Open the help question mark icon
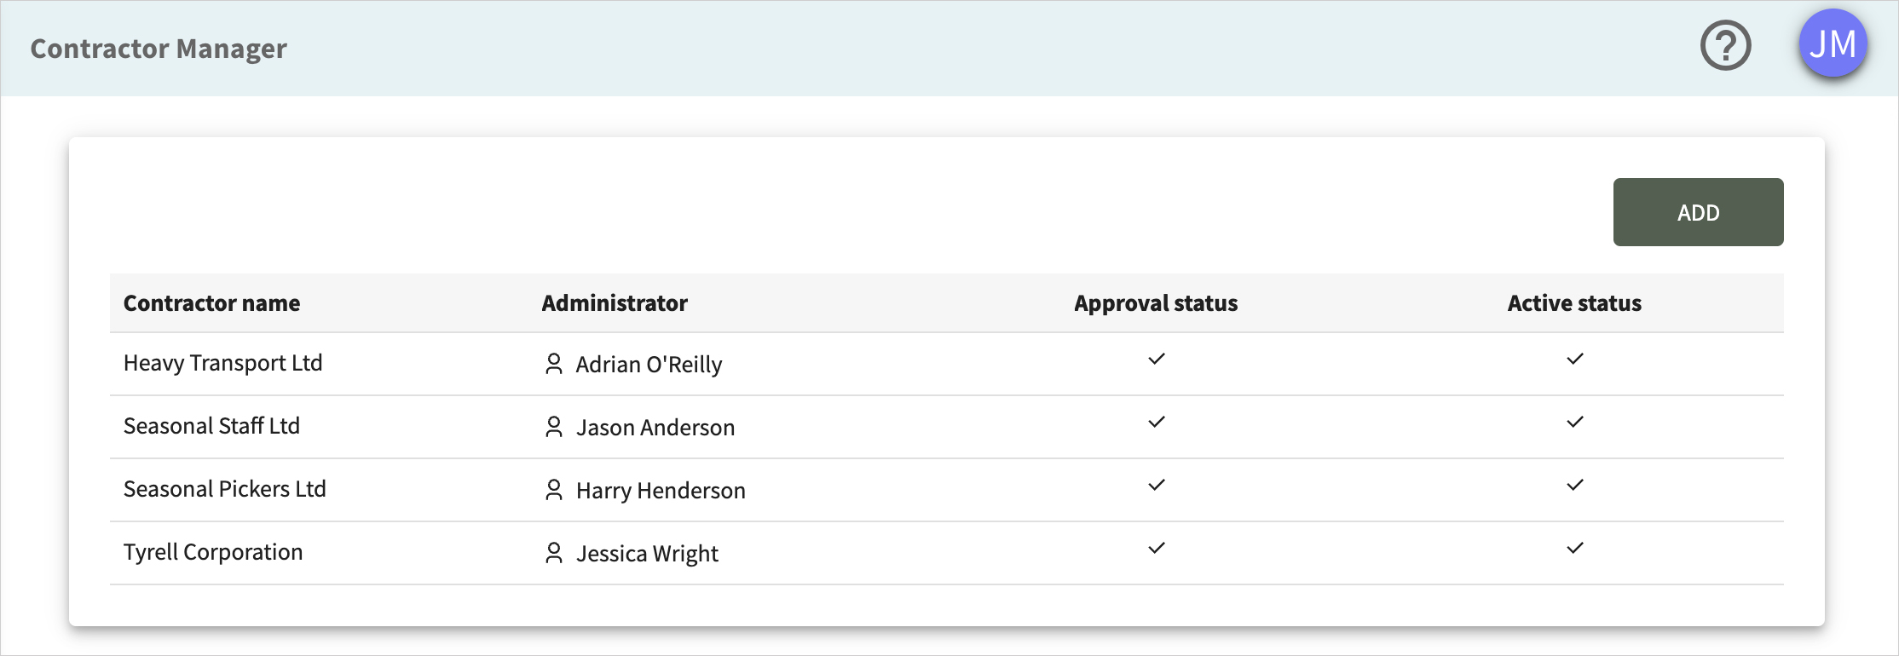1899x656 pixels. coord(1725,45)
